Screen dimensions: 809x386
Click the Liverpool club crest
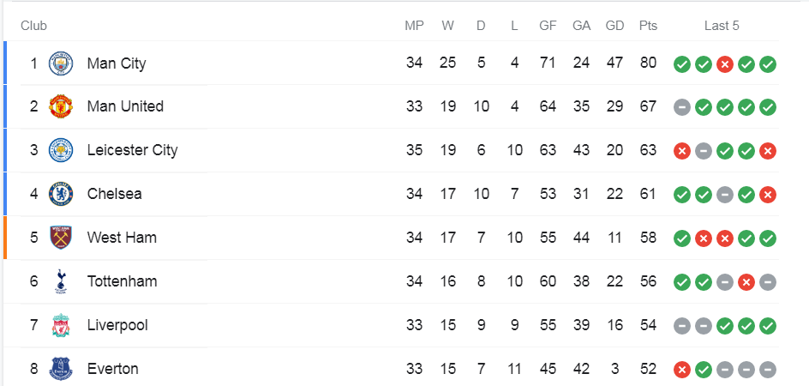pyautogui.click(x=61, y=325)
